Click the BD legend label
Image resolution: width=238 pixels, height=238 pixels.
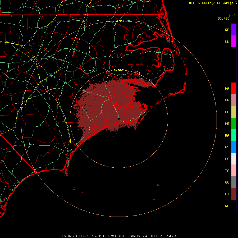pos(227,112)
